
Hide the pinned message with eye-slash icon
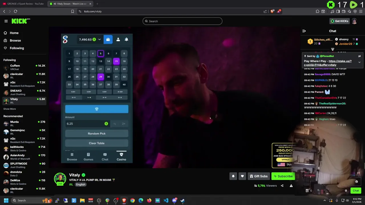(359, 56)
